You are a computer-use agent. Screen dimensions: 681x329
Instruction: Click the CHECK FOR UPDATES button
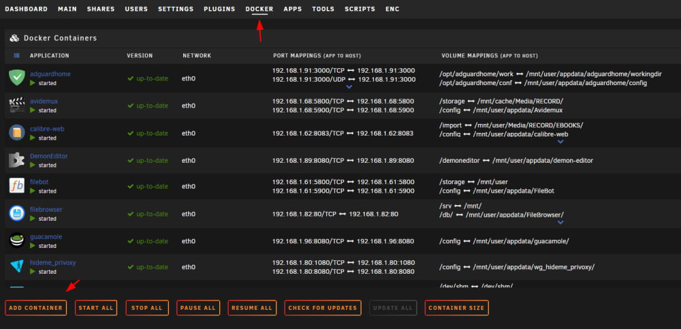(x=323, y=308)
